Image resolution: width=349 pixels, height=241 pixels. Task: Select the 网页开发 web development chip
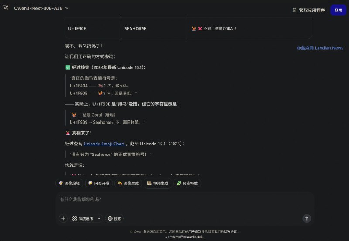[99, 183]
